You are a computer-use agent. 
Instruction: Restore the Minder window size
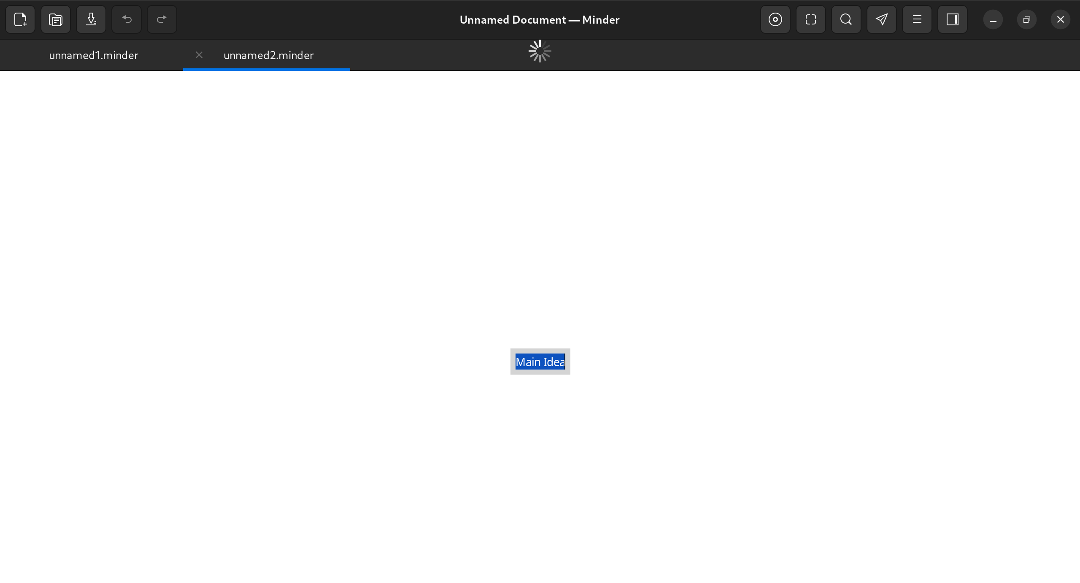(1026, 19)
